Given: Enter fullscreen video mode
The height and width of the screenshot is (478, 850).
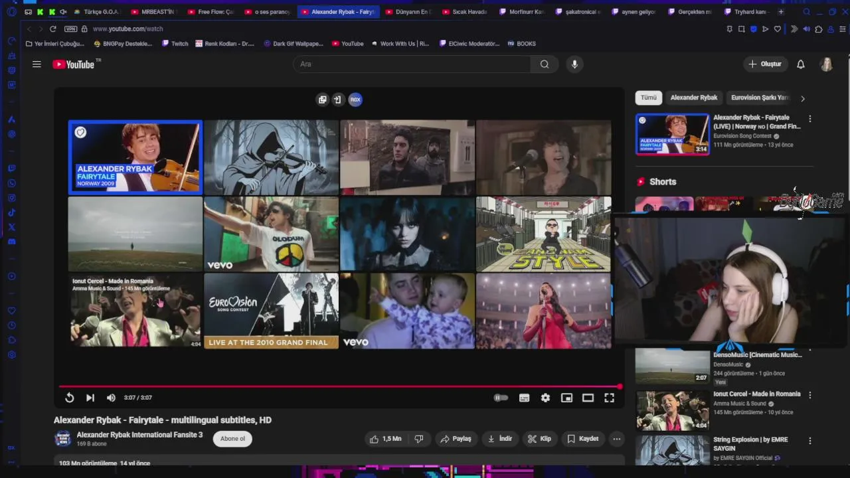Looking at the screenshot, I should [609, 398].
